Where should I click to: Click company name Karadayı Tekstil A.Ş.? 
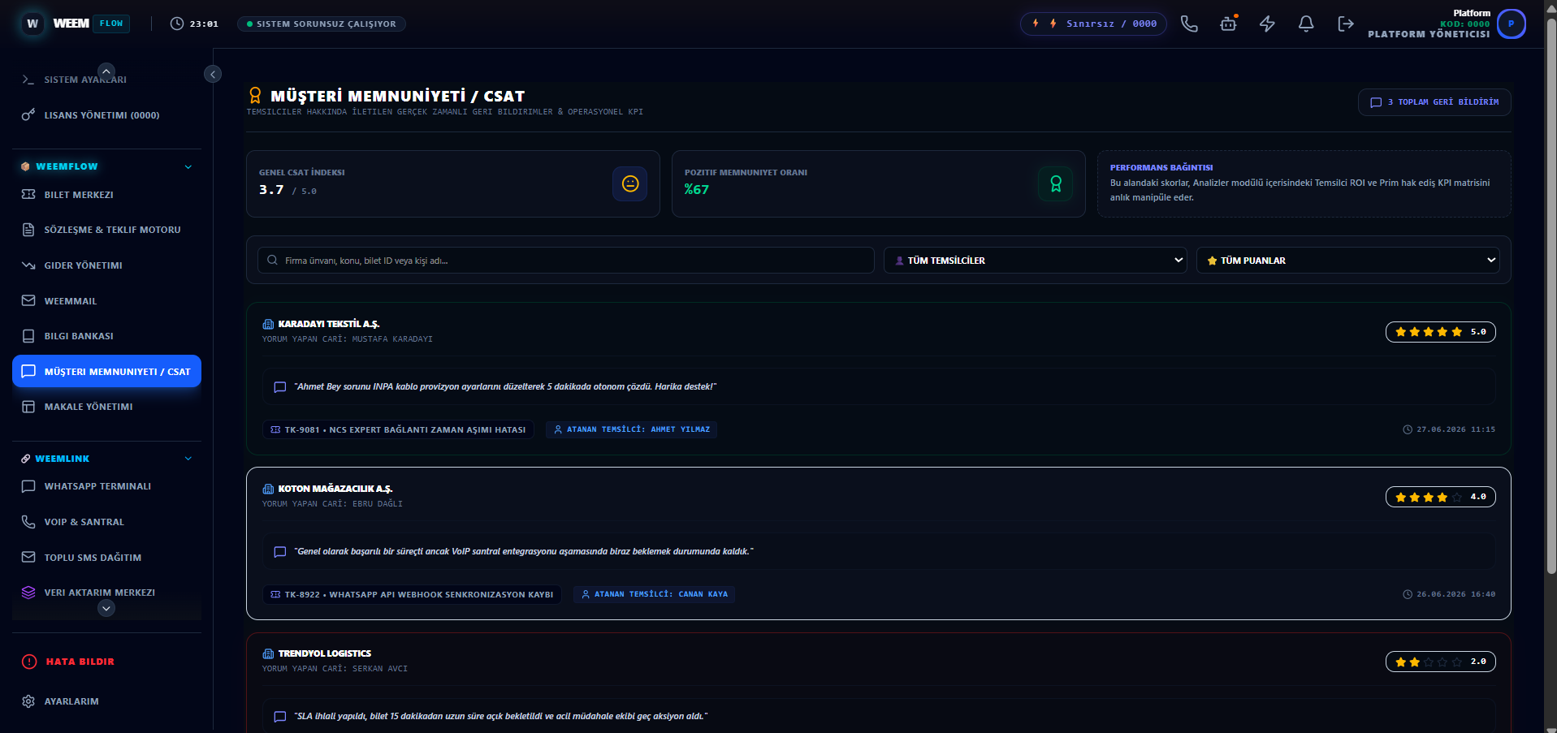329,324
